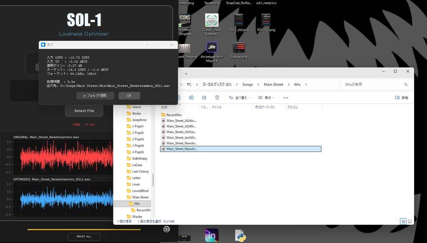Click the Python file icon on the taskbar
The image size is (427, 243).
pos(241,236)
